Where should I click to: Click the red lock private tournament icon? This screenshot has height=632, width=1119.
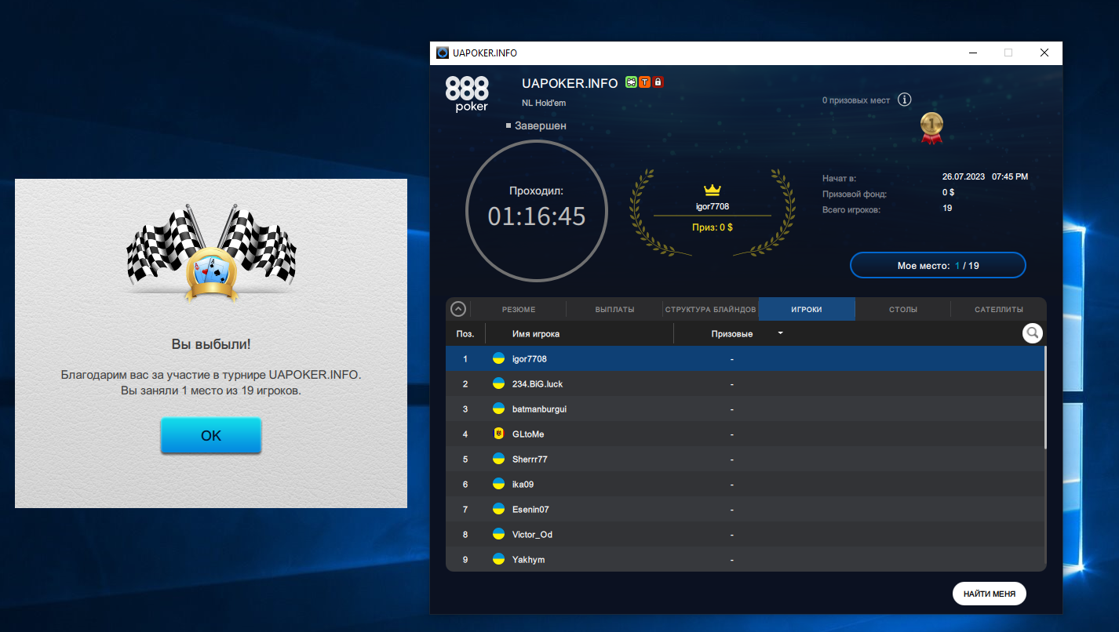658,82
